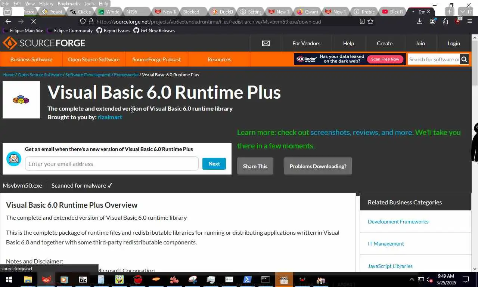Click For Vendors in the header
Screen dimensions: 478x287
click(306, 43)
